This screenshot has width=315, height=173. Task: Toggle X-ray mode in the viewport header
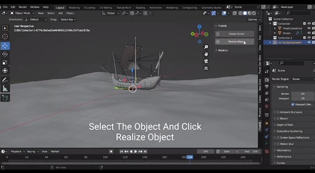234,13
